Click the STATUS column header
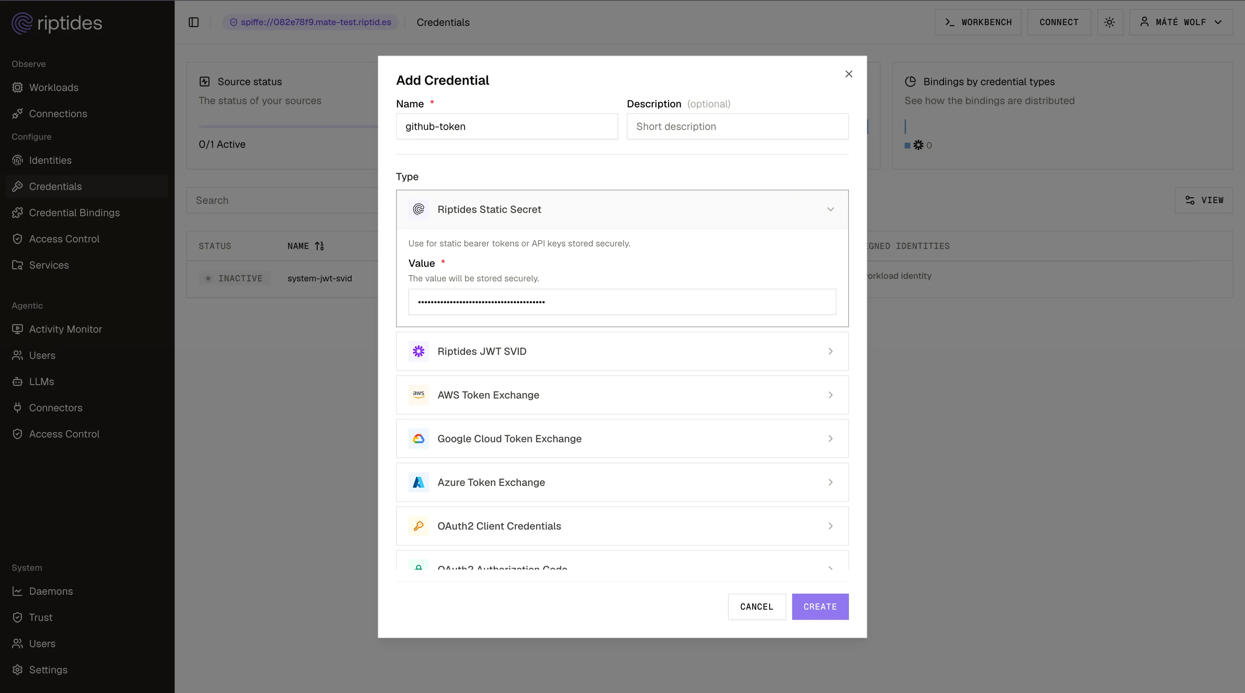Viewport: 1245px width, 693px height. pyautogui.click(x=215, y=246)
